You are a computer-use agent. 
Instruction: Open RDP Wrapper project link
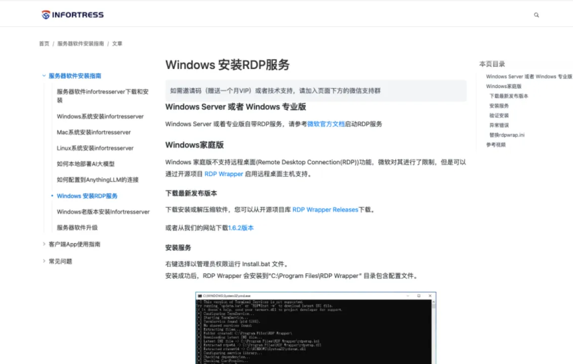coord(224,174)
